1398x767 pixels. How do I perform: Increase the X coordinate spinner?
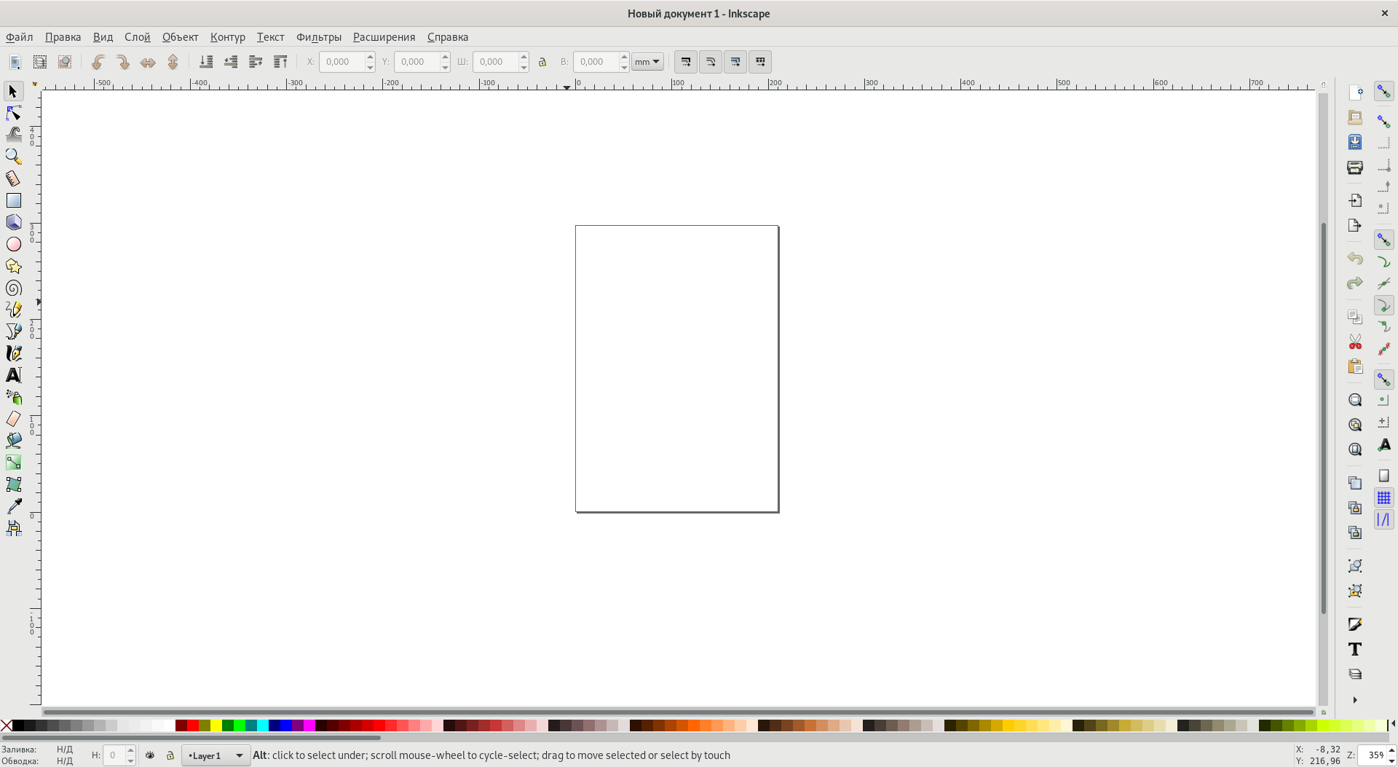(x=370, y=57)
